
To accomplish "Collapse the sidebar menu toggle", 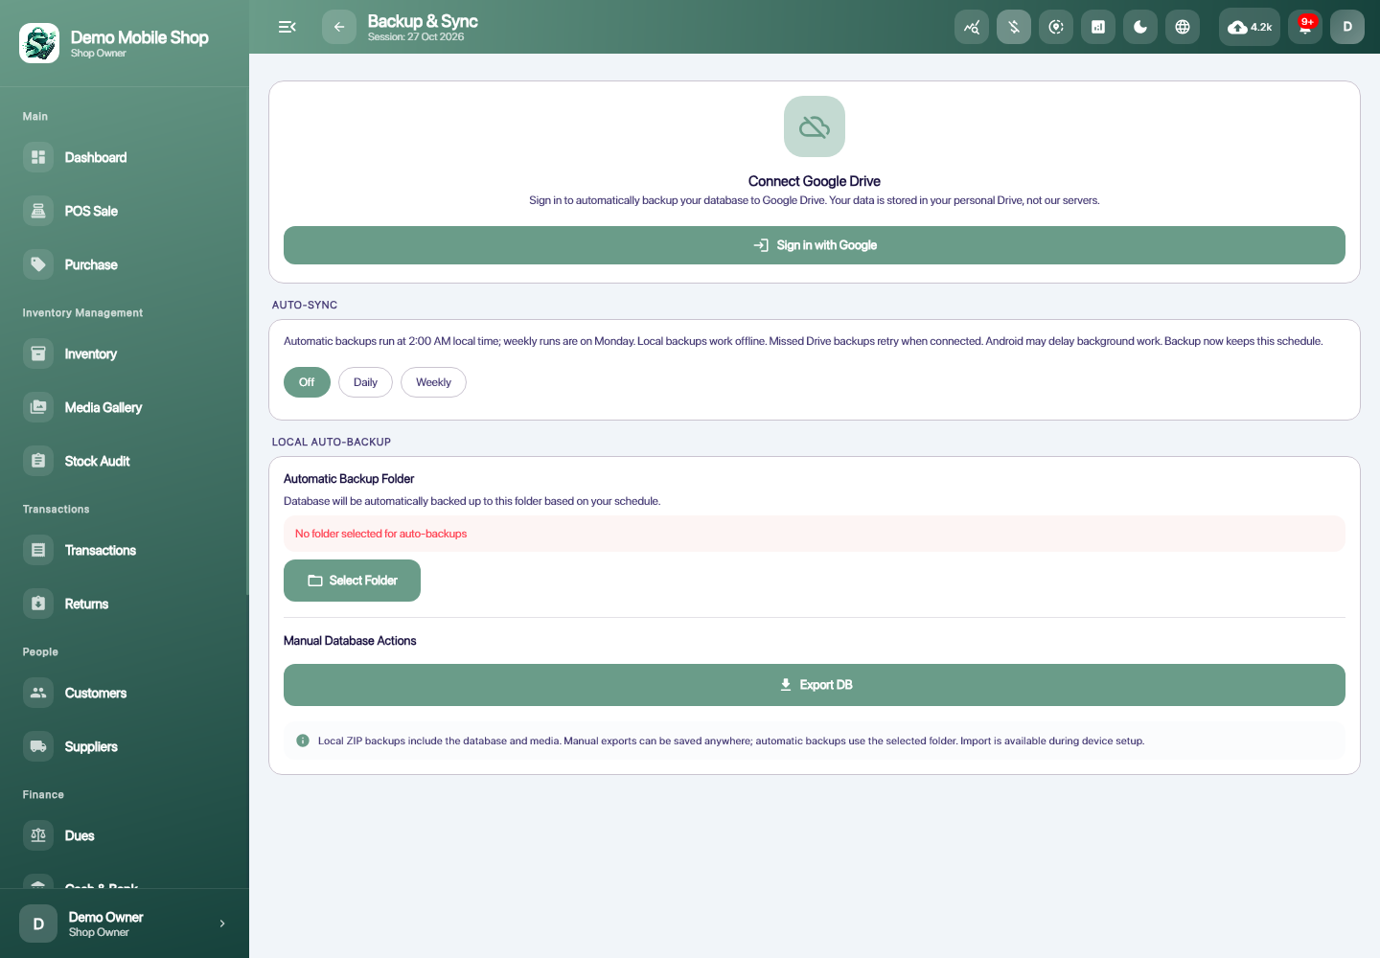I will [x=287, y=27].
